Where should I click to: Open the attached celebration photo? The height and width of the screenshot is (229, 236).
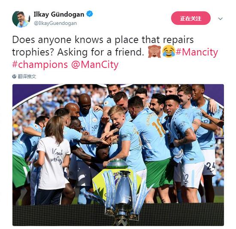pos(118,155)
